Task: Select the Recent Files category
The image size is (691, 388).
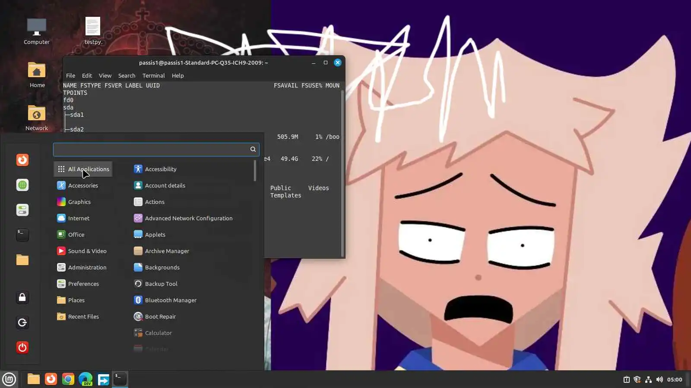Action: point(83,316)
